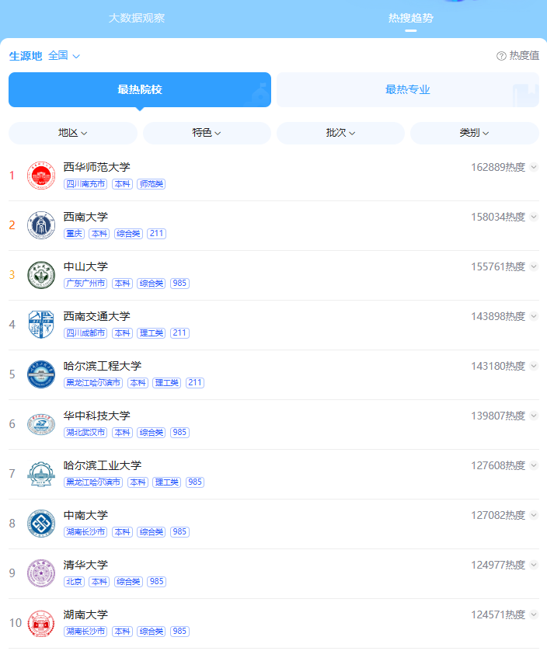Click the 湖南大学 school logo

point(41,623)
